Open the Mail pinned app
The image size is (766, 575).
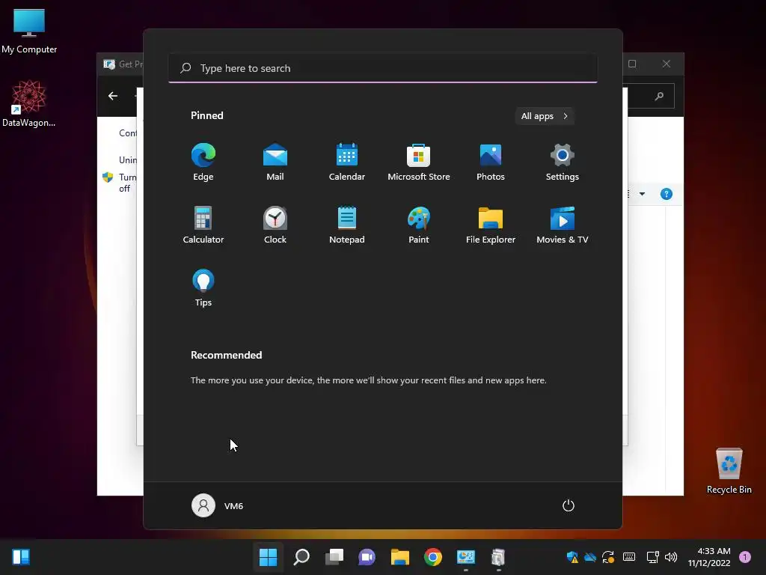tap(275, 162)
